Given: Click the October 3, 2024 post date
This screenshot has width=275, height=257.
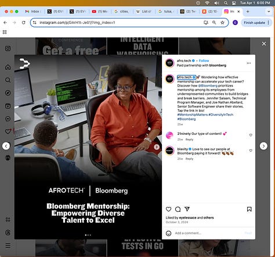Looking at the screenshot, I should [x=177, y=222].
